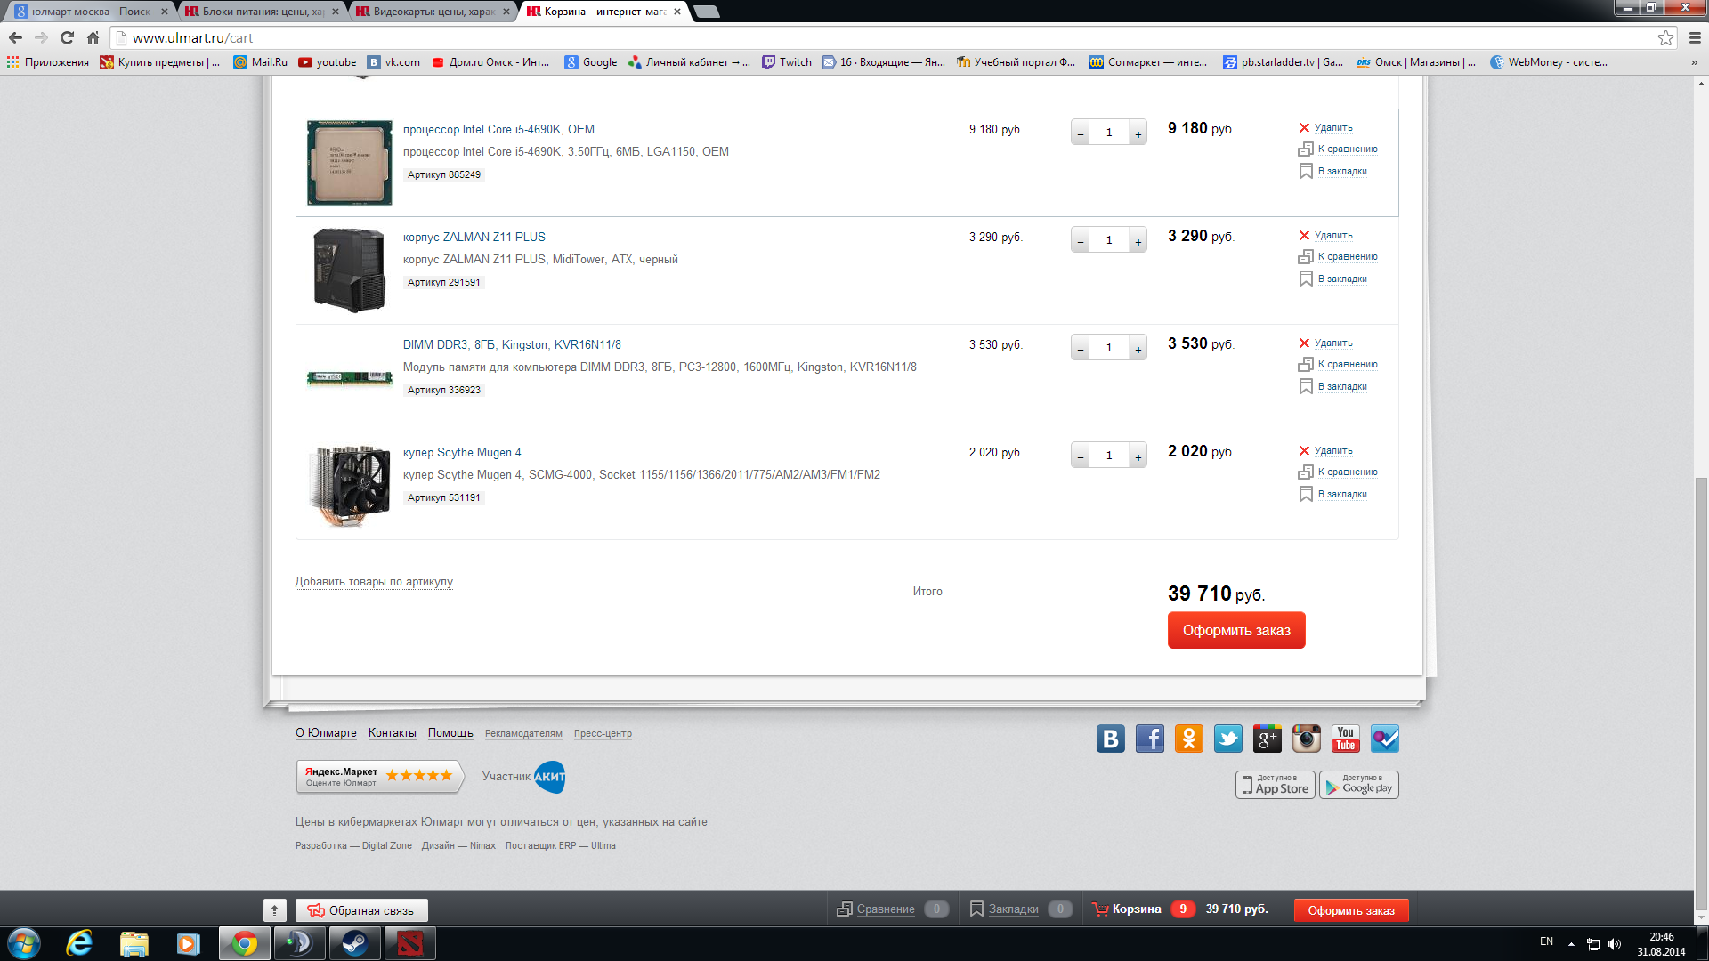Click the page vertical scrollbar thumb
The width and height of the screenshot is (1709, 961).
click(1701, 694)
